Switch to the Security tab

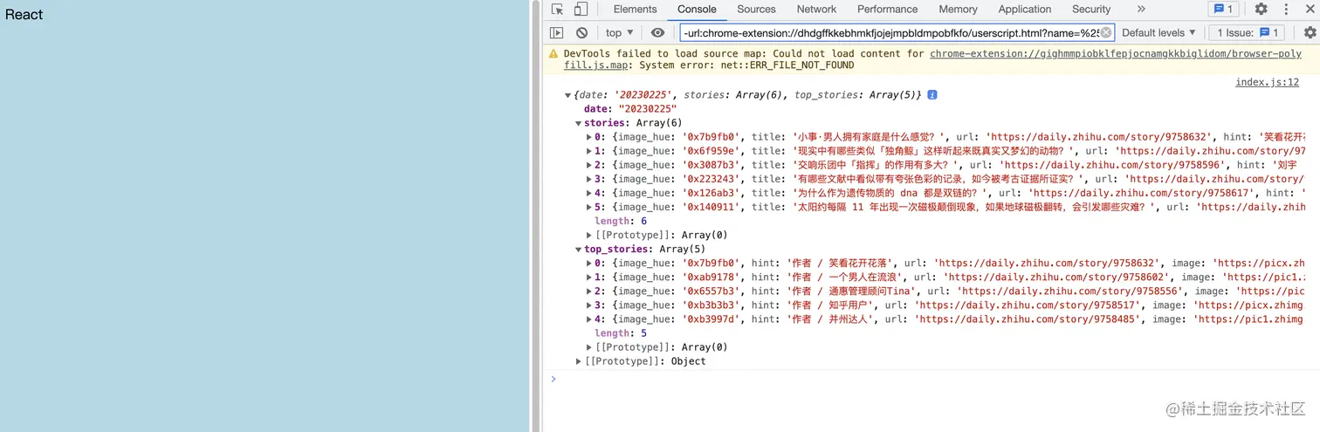click(x=1091, y=9)
